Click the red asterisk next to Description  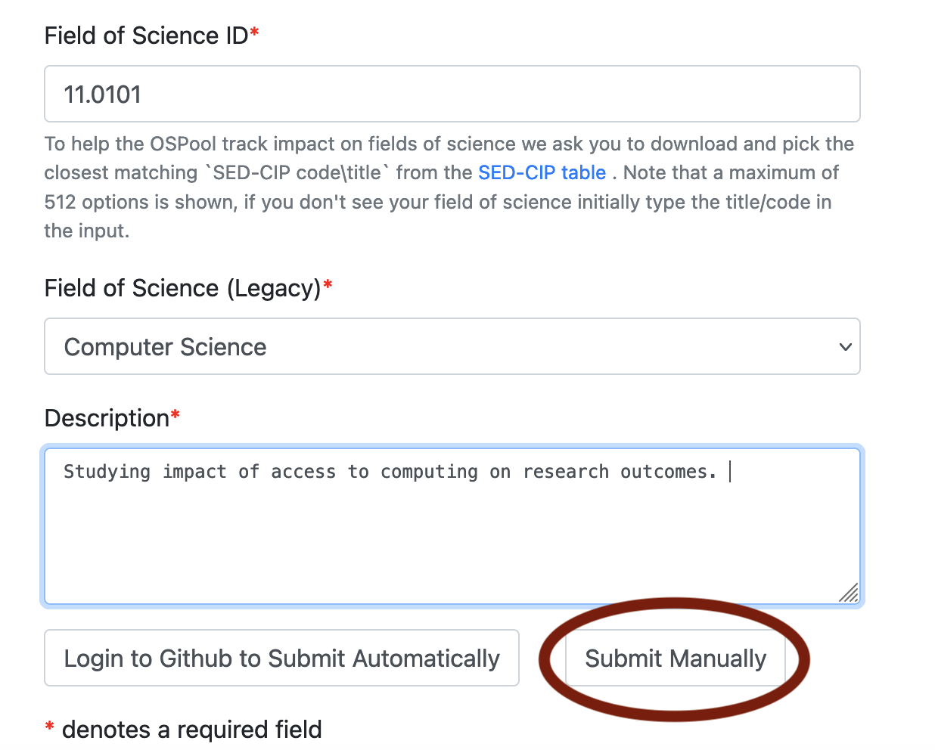tap(176, 414)
